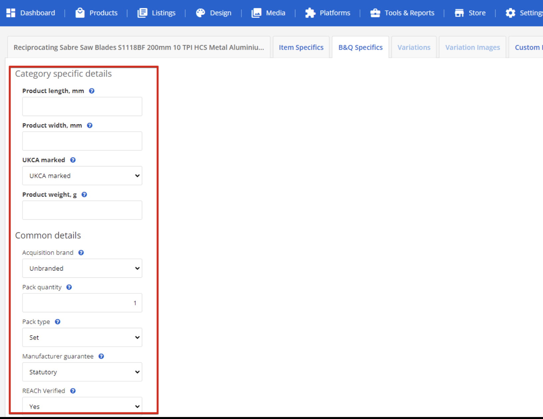Open the Store menu
The height and width of the screenshot is (419, 543).
tap(470, 13)
